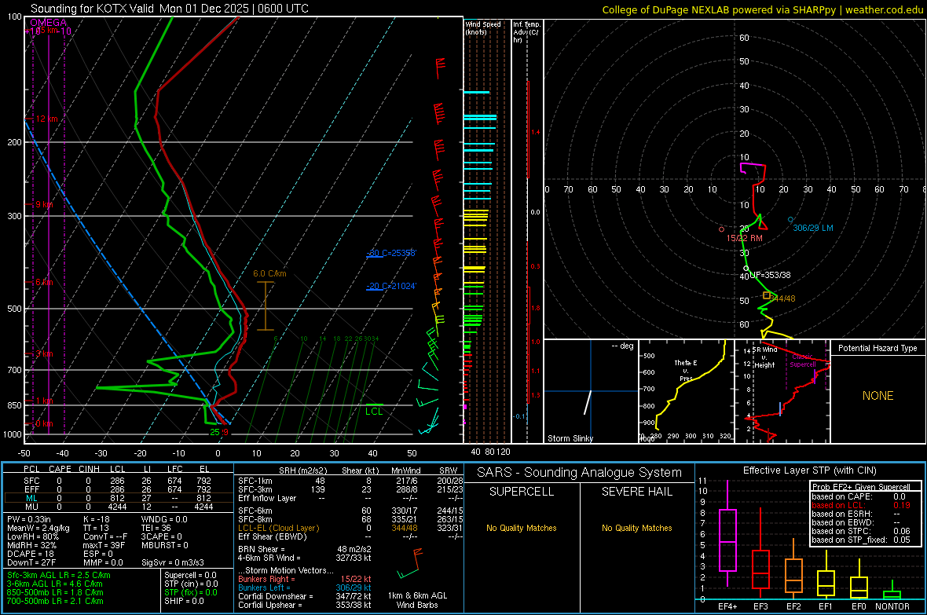Click the '850-500mb LR = 1.8 C/km' line

[x=55, y=592]
